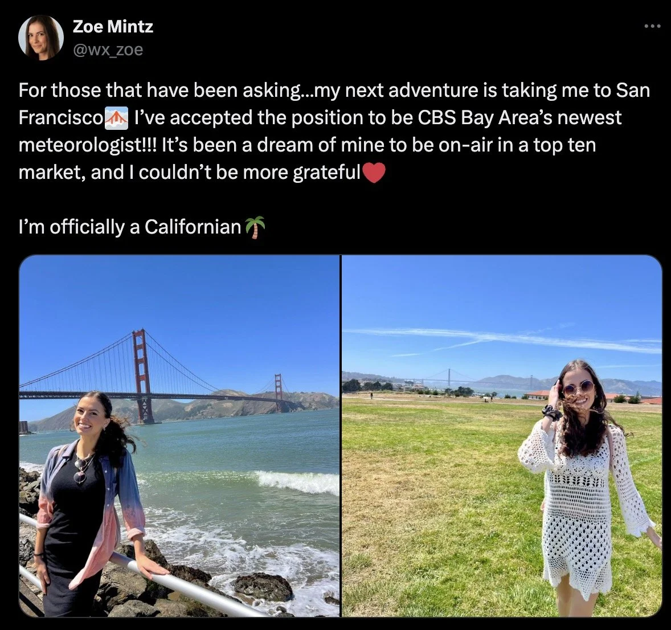Click the "I'm officially a Californian" line
The width and height of the screenshot is (671, 630).
pos(142,227)
